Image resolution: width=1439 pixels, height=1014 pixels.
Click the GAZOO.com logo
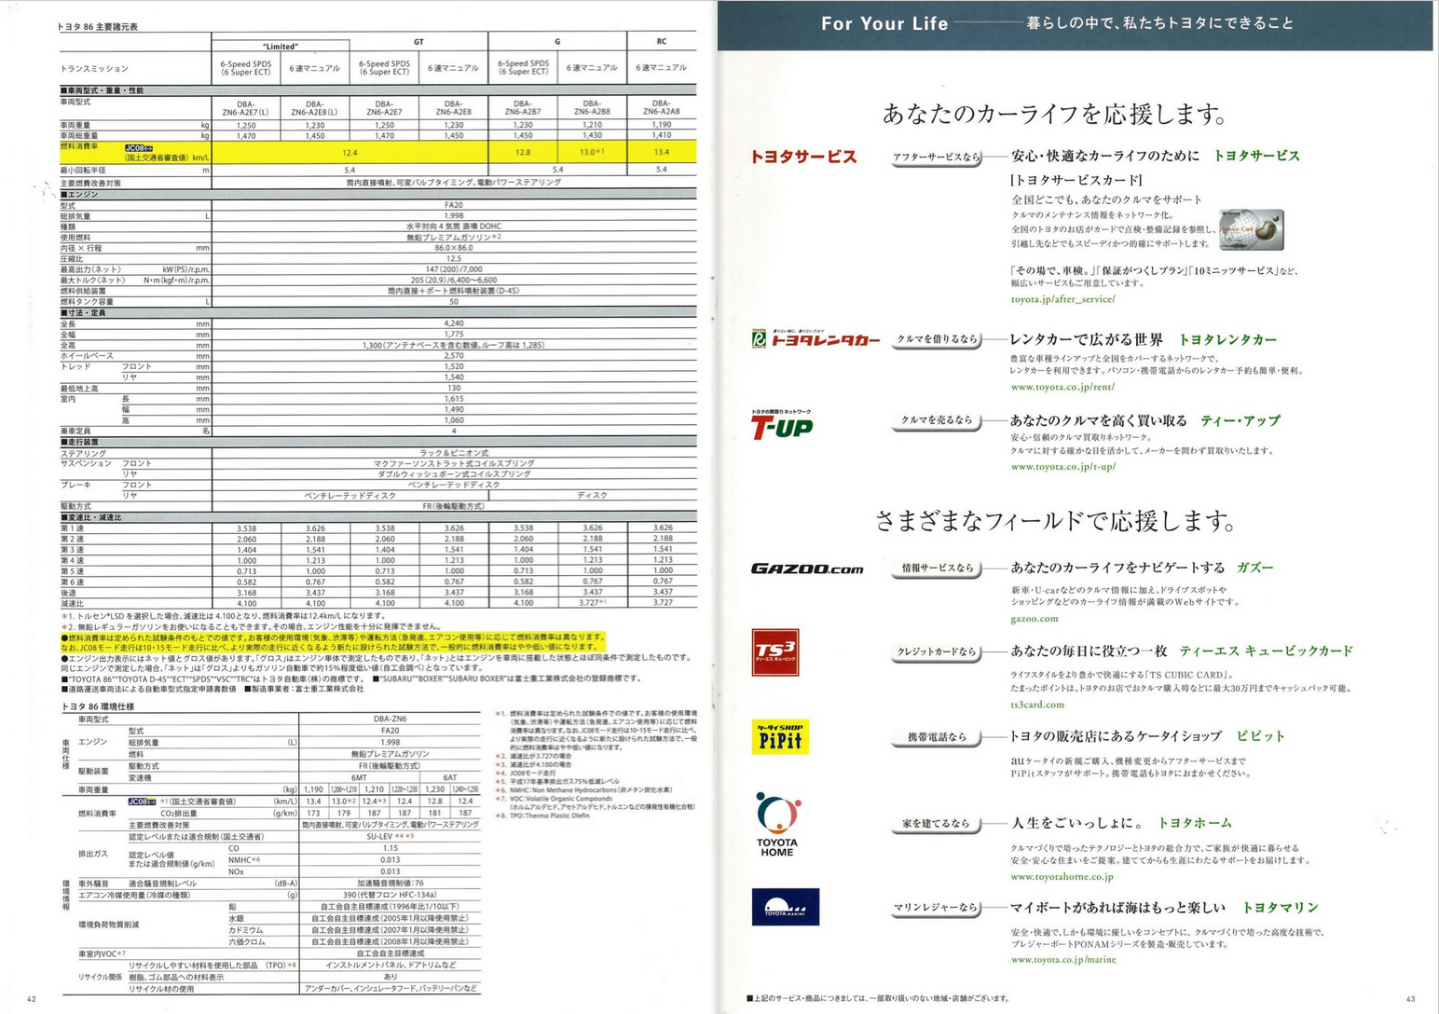(x=807, y=569)
